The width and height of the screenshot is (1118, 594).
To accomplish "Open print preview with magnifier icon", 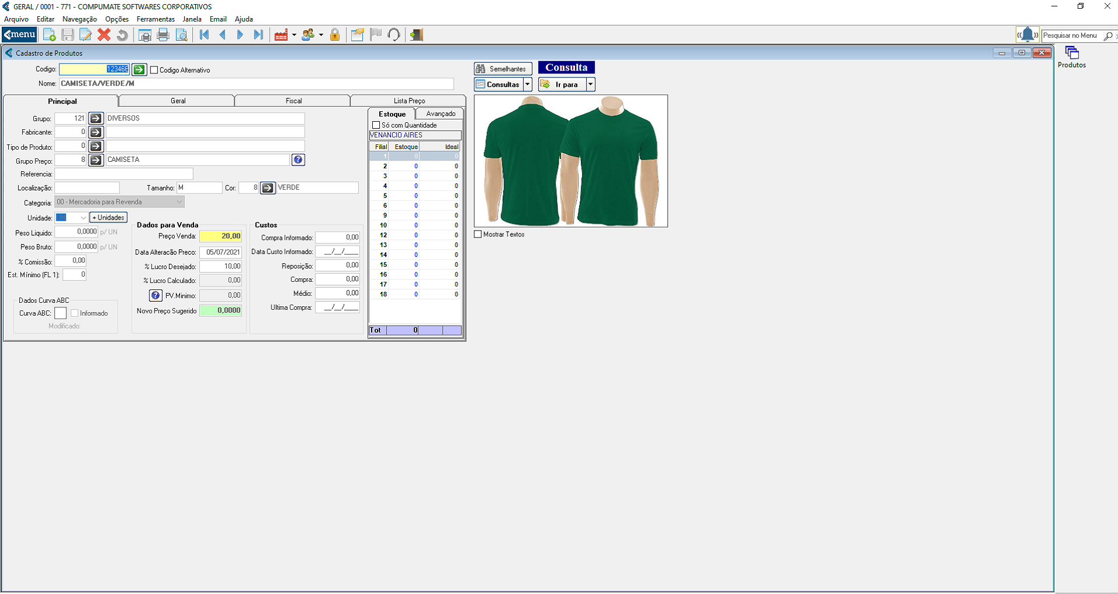I will 182,35.
